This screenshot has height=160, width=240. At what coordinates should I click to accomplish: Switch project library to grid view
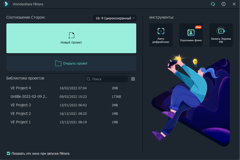(133, 79)
